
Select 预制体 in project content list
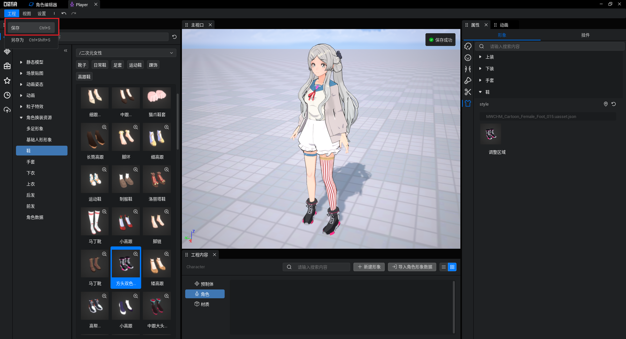[x=205, y=284]
